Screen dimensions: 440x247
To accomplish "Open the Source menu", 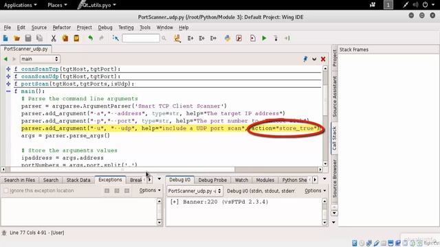I will [x=39, y=27].
